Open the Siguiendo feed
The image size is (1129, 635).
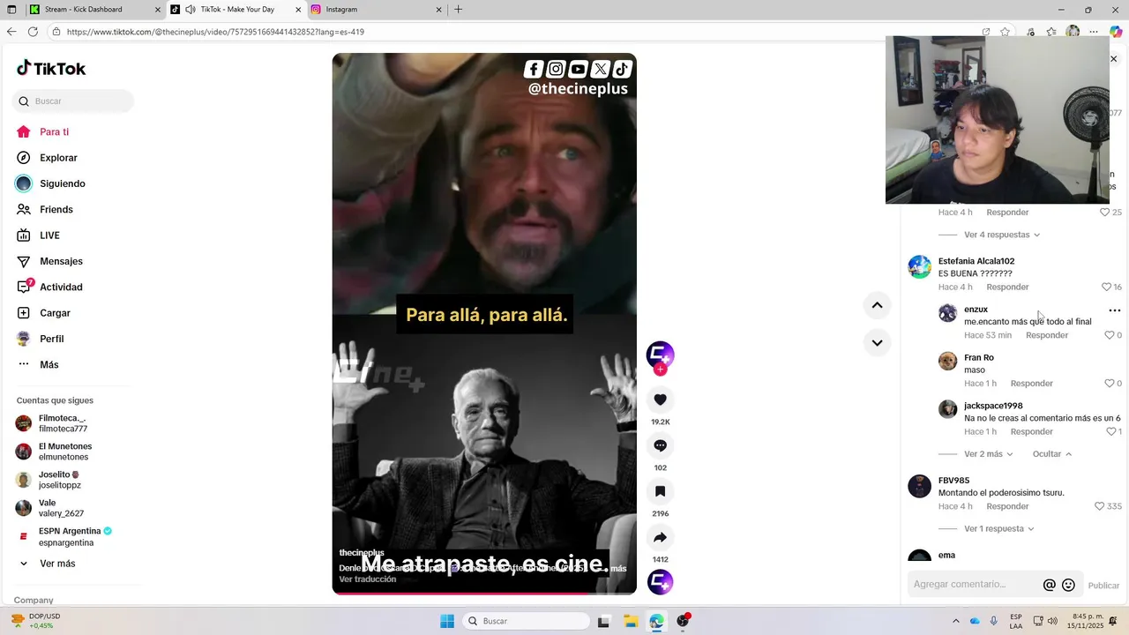pos(62,183)
